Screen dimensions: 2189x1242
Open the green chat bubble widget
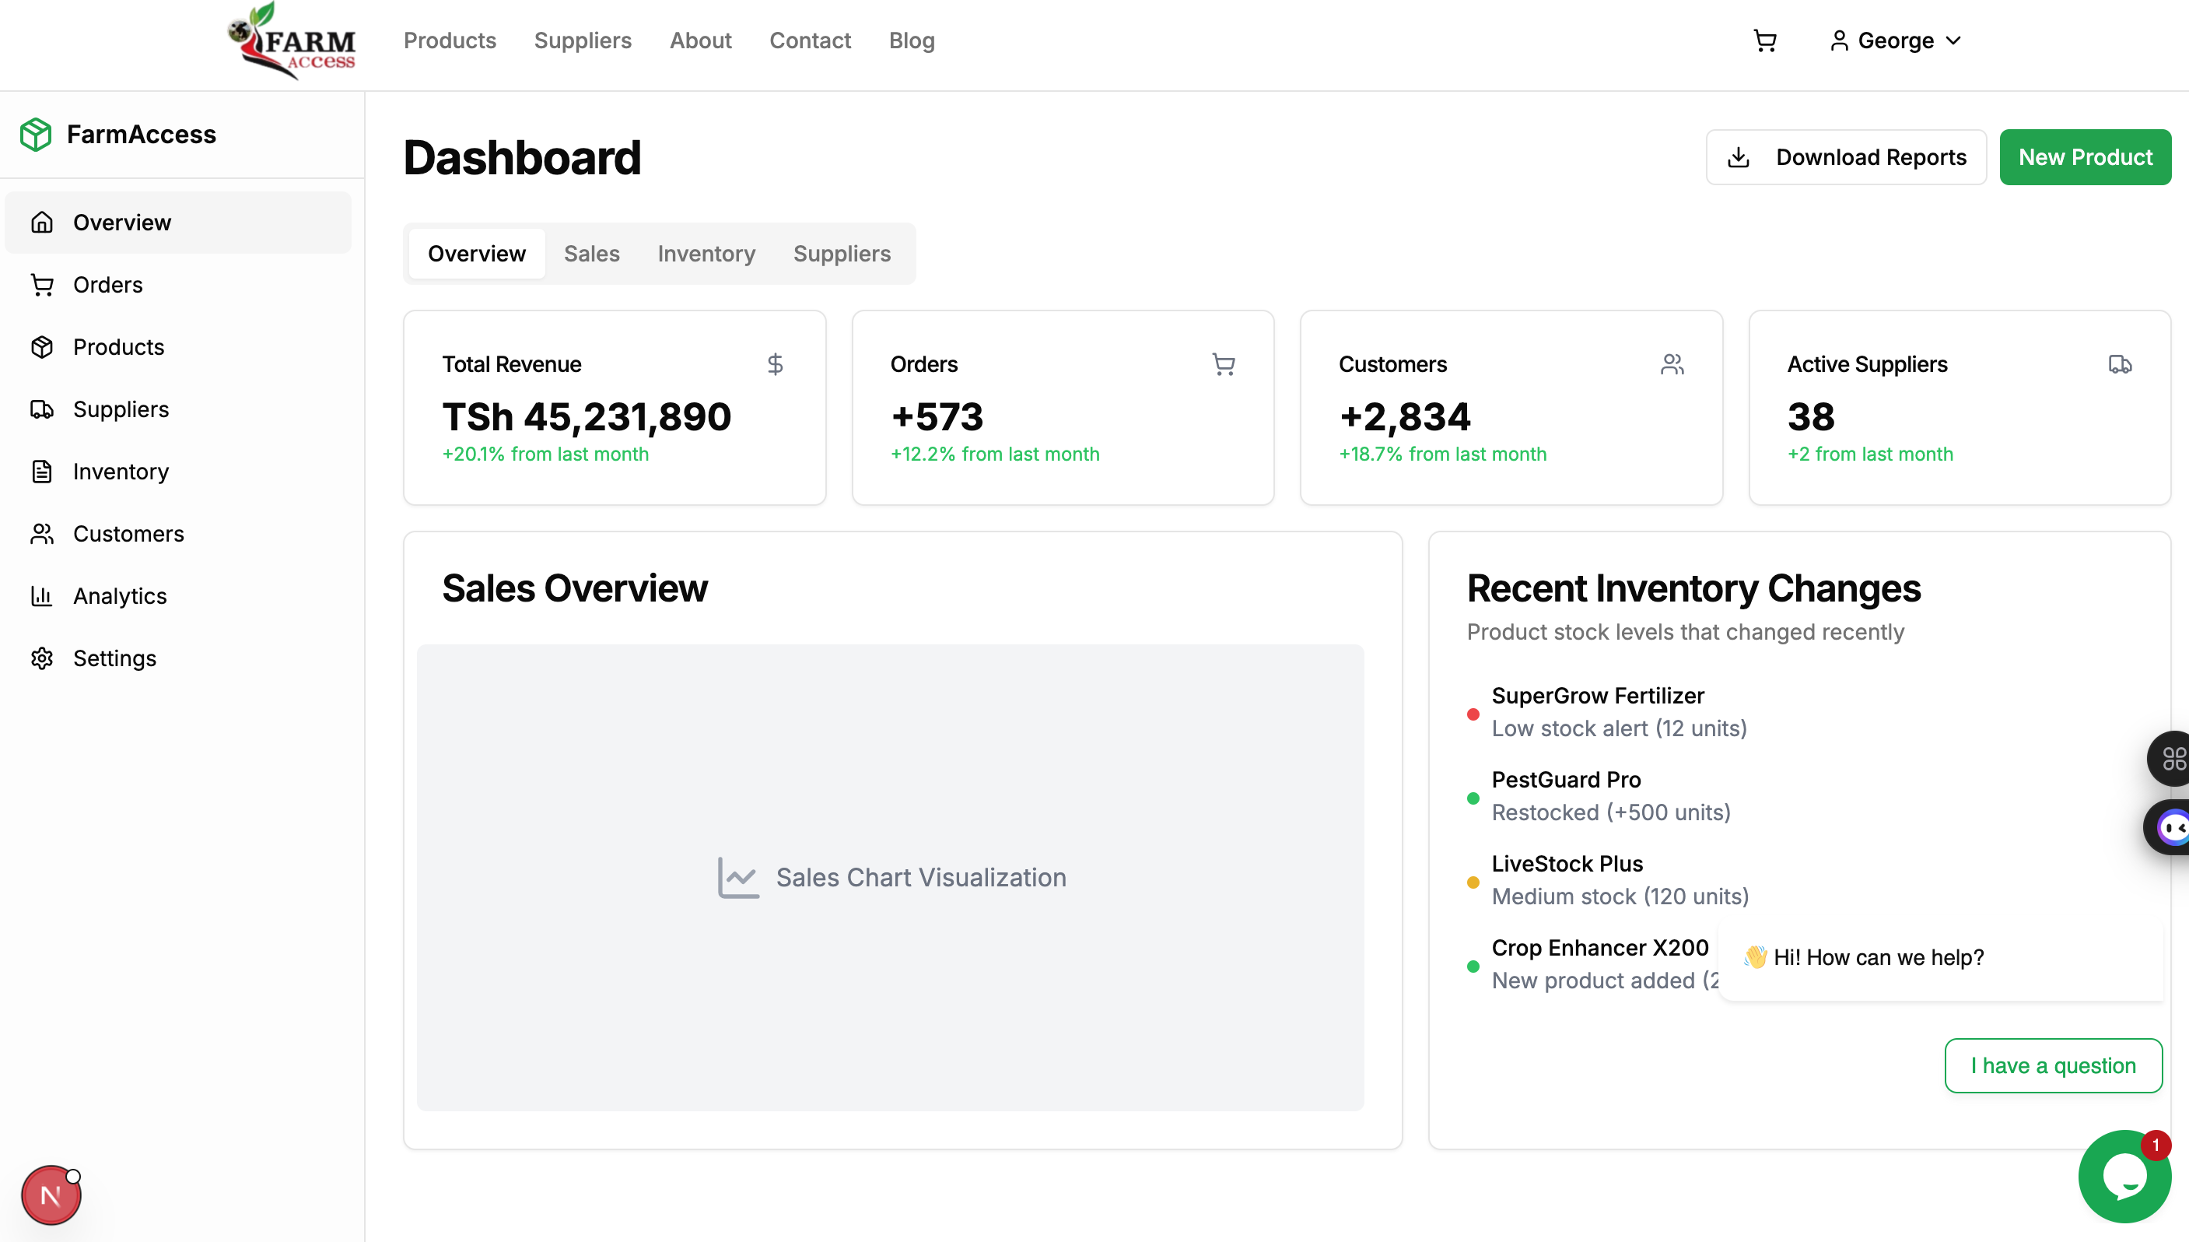(2124, 1175)
